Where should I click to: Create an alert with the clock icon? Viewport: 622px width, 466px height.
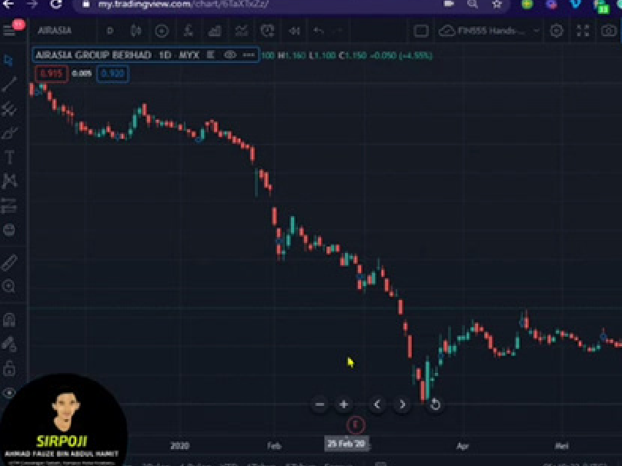click(267, 31)
